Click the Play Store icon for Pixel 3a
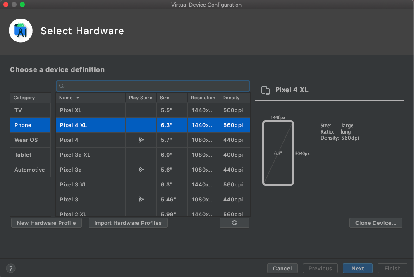This screenshot has width=414, height=277. (141, 170)
